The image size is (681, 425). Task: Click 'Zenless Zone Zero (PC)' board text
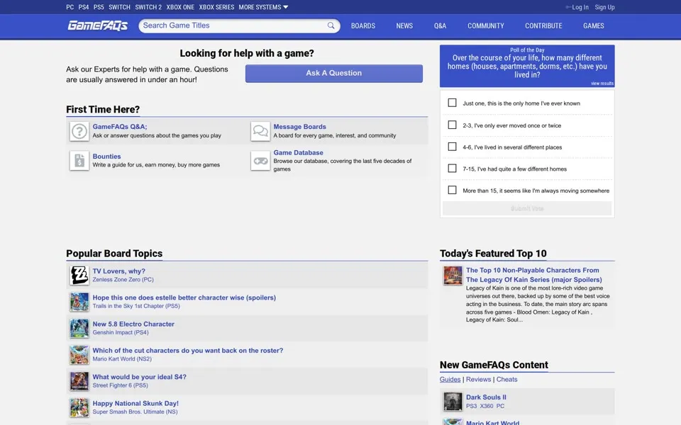point(123,280)
